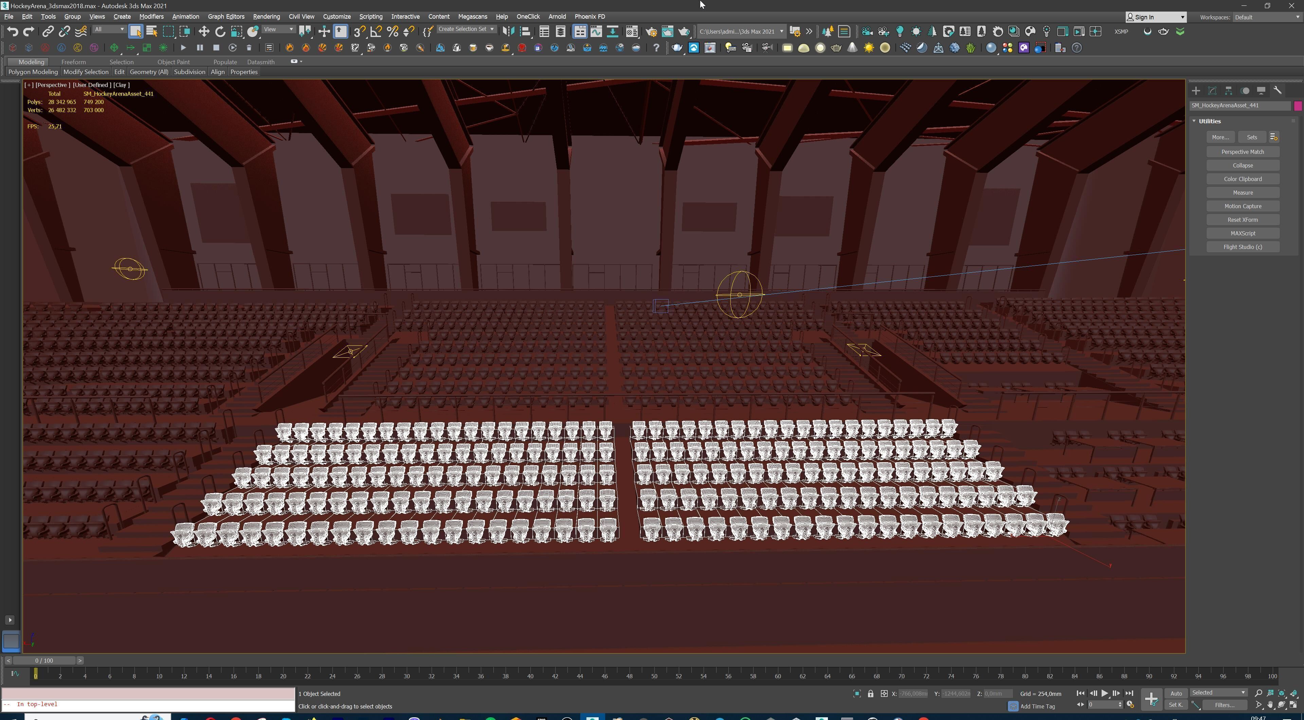The image size is (1304, 720).
Task: Toggle the Absolute/Offset transform mode icon
Action: (884, 694)
